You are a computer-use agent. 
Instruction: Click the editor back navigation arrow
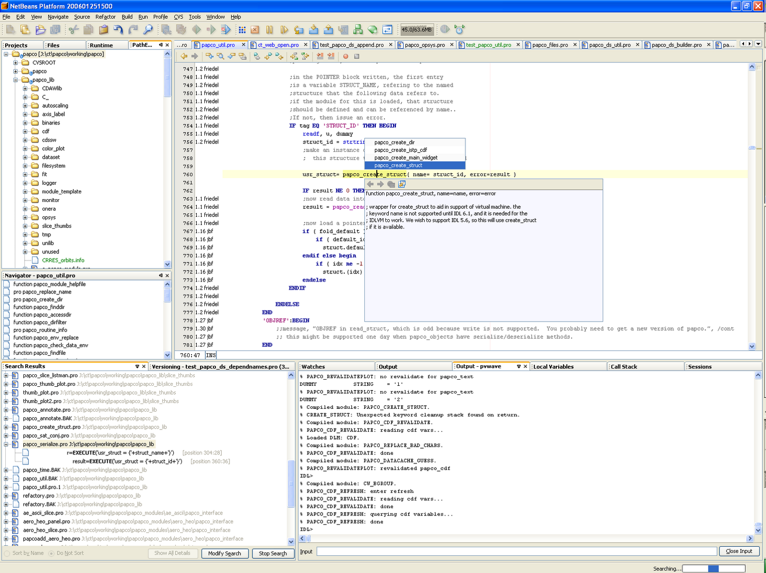tap(184, 56)
